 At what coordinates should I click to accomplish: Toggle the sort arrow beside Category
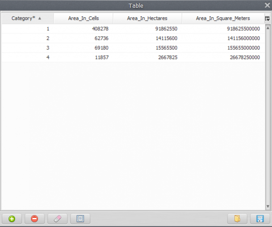pyautogui.click(x=40, y=19)
